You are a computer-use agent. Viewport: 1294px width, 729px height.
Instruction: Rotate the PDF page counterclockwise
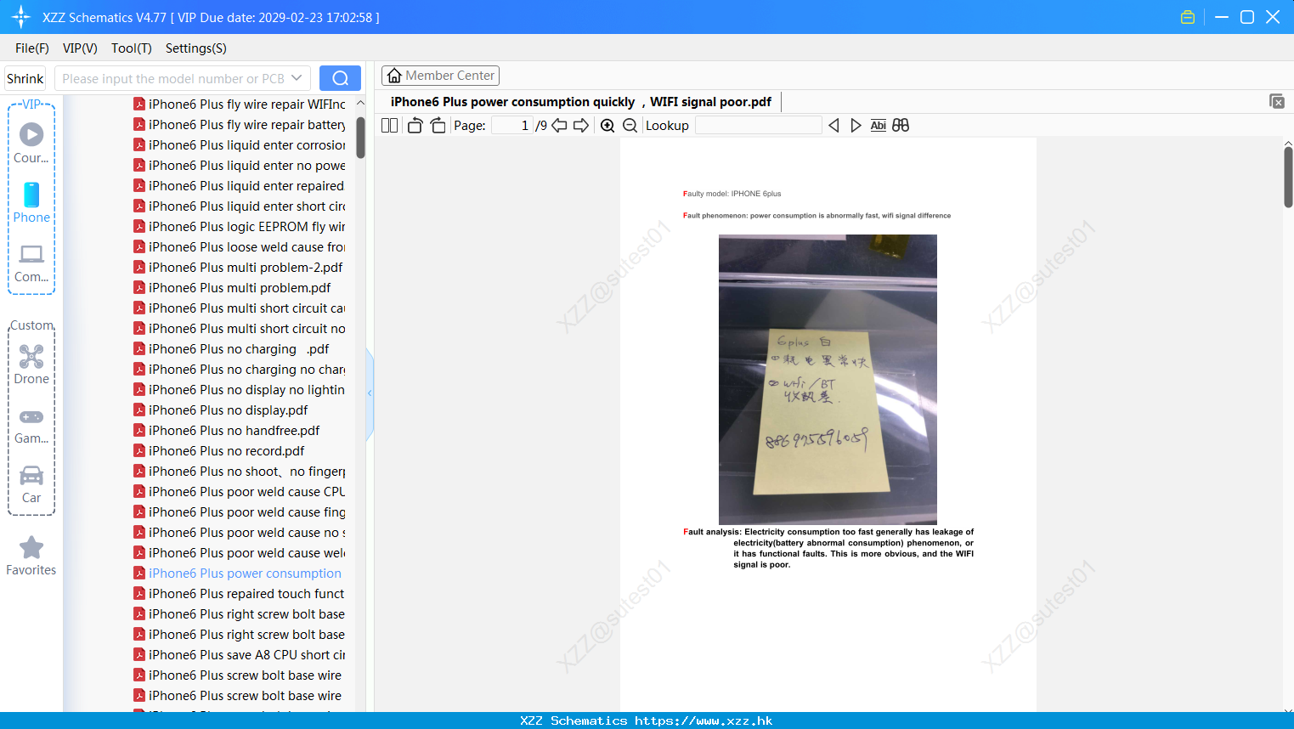(415, 126)
